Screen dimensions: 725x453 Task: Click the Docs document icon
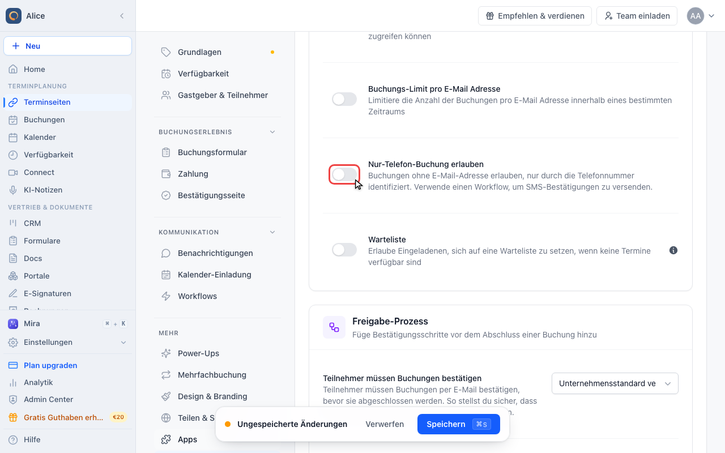coord(13,258)
